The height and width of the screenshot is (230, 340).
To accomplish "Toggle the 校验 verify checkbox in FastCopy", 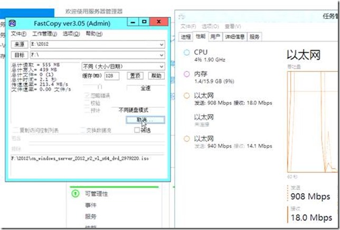I will (x=87, y=103).
